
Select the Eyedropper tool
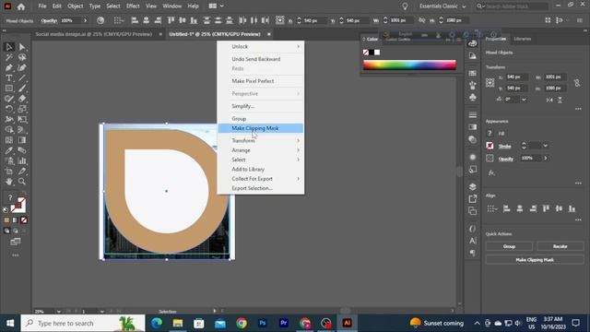[x=9, y=150]
